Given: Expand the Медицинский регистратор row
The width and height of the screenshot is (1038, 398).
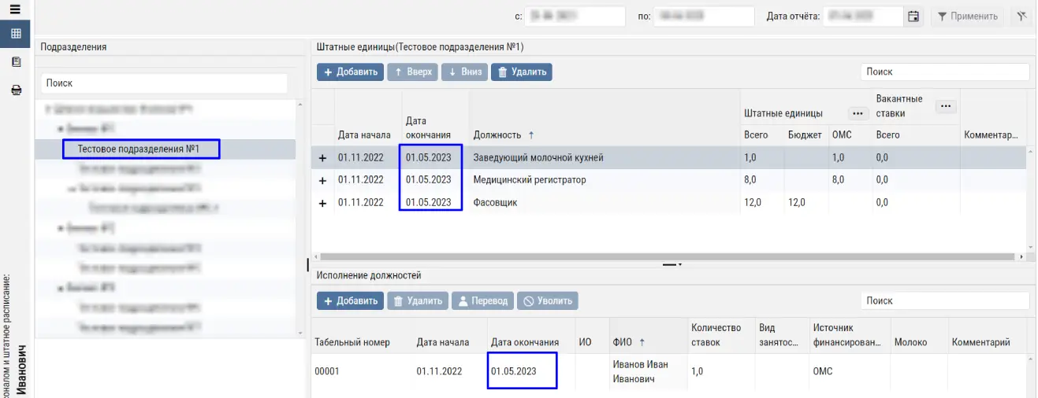Looking at the screenshot, I should click(322, 180).
